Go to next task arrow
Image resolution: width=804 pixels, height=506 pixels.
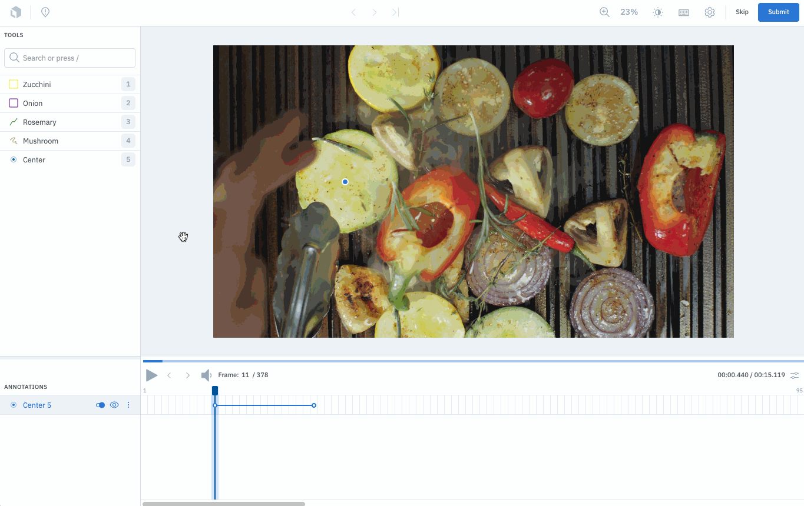coord(374,12)
